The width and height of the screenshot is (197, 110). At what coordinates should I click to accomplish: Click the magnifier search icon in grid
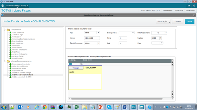point(82,64)
